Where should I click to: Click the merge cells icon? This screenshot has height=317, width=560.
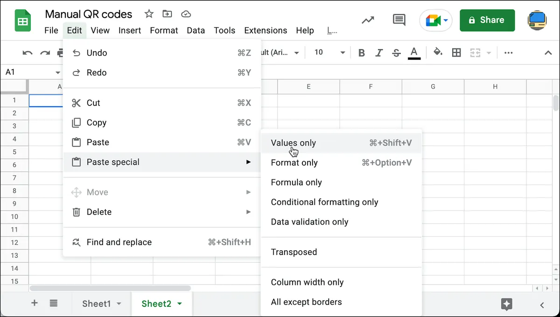click(475, 53)
